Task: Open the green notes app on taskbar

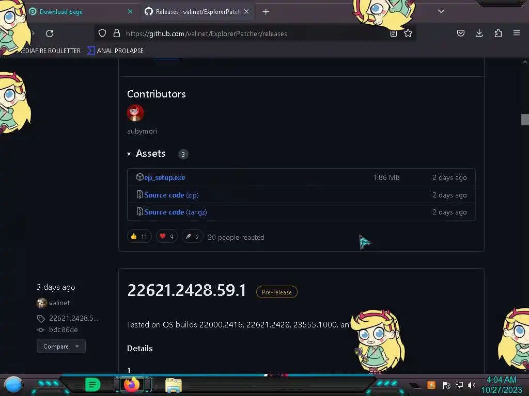Action: click(x=93, y=385)
